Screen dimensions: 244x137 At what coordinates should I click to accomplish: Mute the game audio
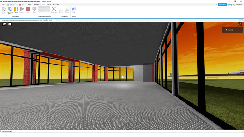tap(74, 10)
